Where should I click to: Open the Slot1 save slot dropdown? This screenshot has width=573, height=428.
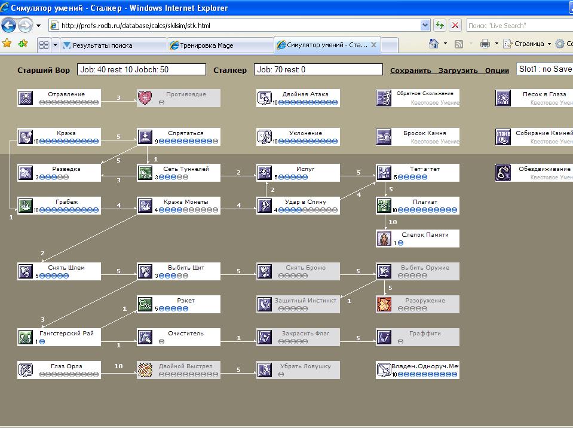point(544,69)
